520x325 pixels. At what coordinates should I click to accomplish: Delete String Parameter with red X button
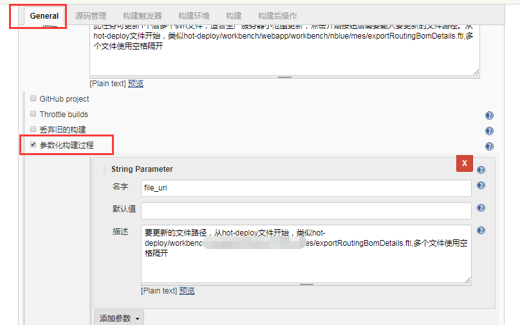click(465, 163)
